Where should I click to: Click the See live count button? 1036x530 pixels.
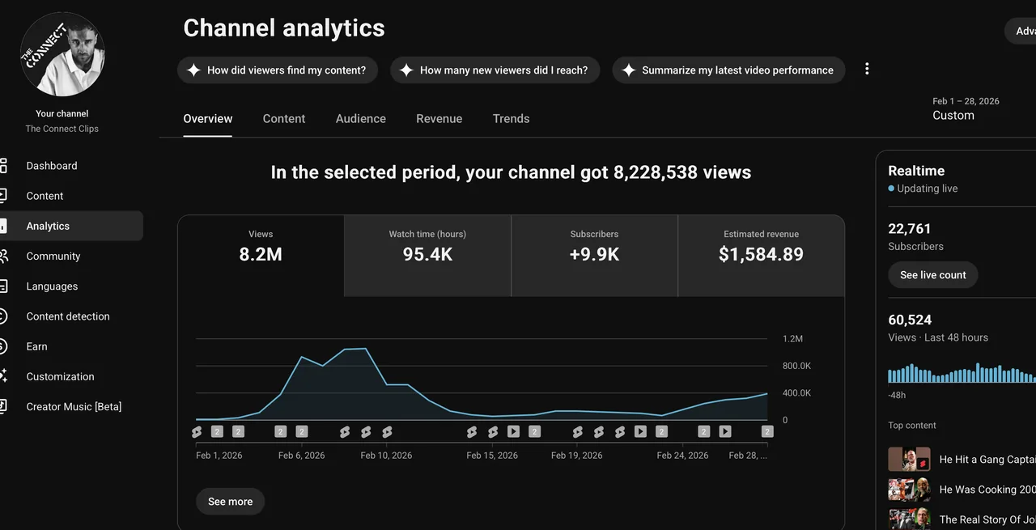tap(932, 275)
